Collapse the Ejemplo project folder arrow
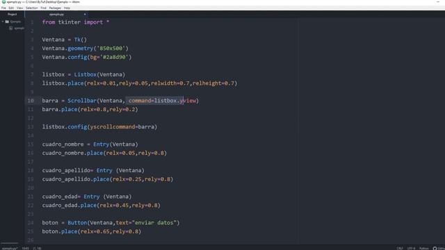This screenshot has height=250, width=445. pyautogui.click(x=3, y=22)
